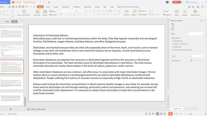The height and width of the screenshot is (116, 207).
Task: Add a New Slide from the ribbon
Action: [x=37, y=13]
